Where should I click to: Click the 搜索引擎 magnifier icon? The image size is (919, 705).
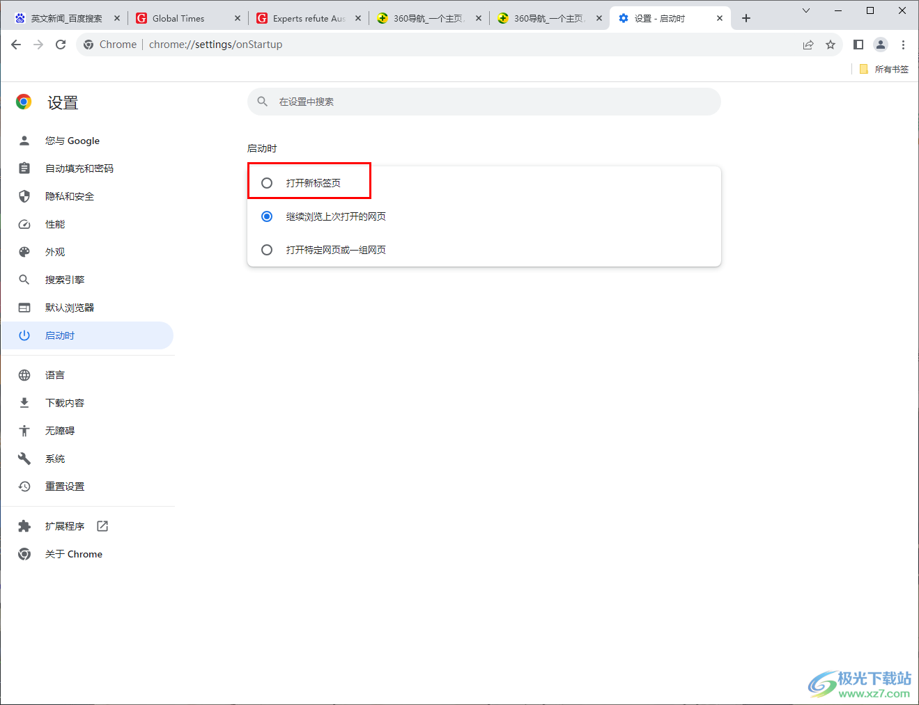click(x=24, y=280)
